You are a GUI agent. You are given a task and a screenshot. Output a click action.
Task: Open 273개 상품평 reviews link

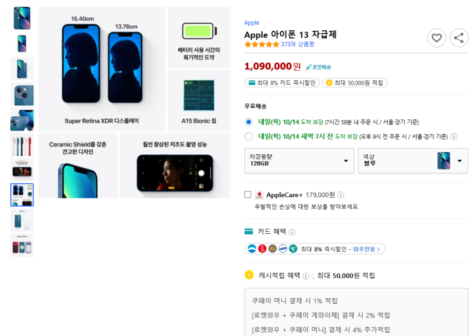[x=297, y=44]
